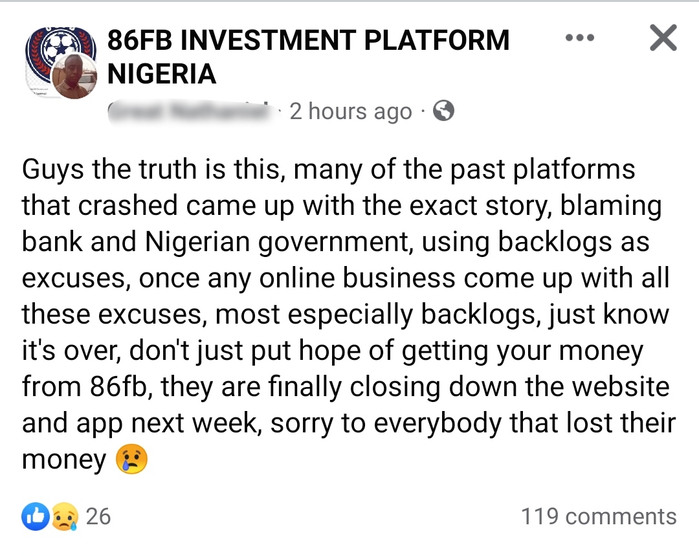Click the "Guys the truth is this" opening line
The width and height of the screenshot is (699, 556).
coord(156,170)
